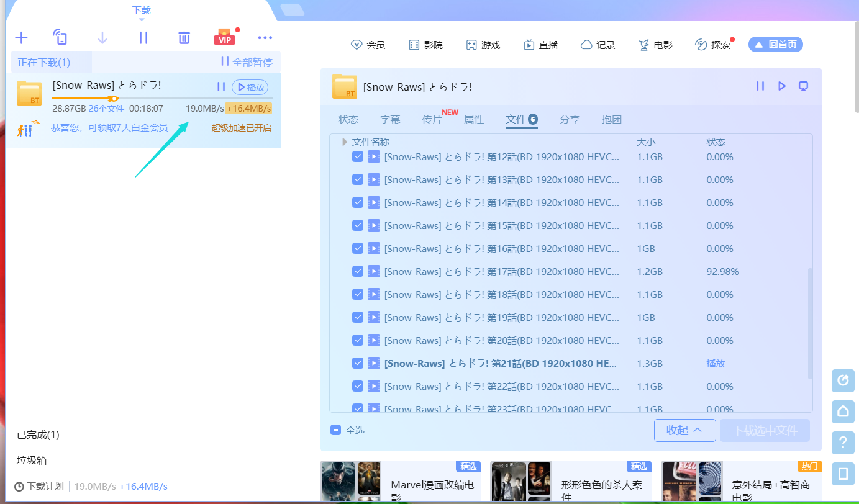The image size is (859, 504).
Task: Open the VIP membership icon
Action: pyautogui.click(x=224, y=38)
